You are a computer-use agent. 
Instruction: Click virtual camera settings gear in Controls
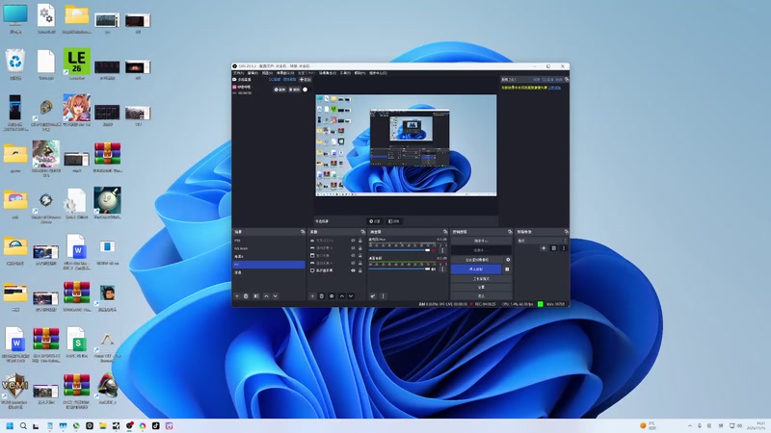click(x=508, y=260)
